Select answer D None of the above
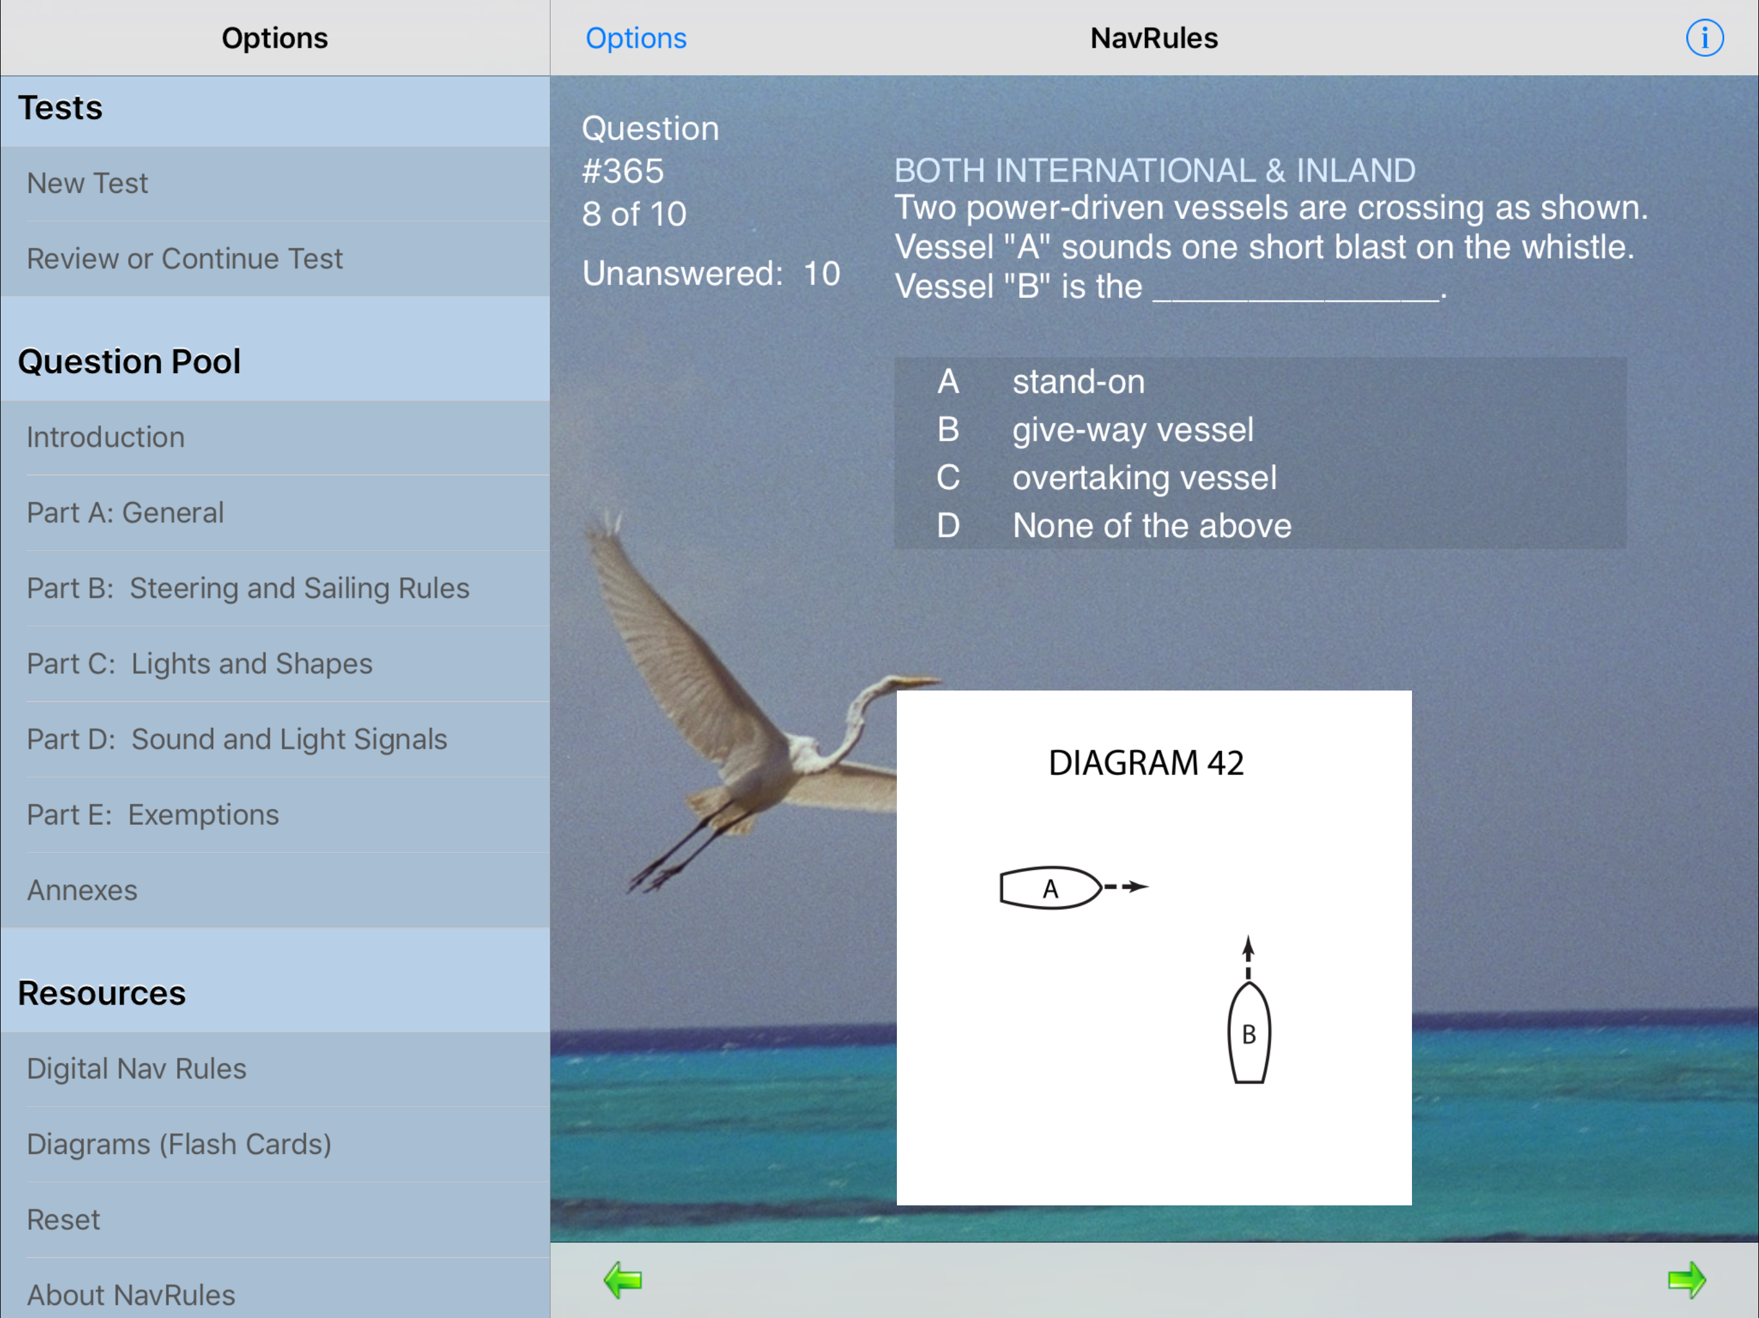This screenshot has width=1759, height=1318. (1151, 525)
